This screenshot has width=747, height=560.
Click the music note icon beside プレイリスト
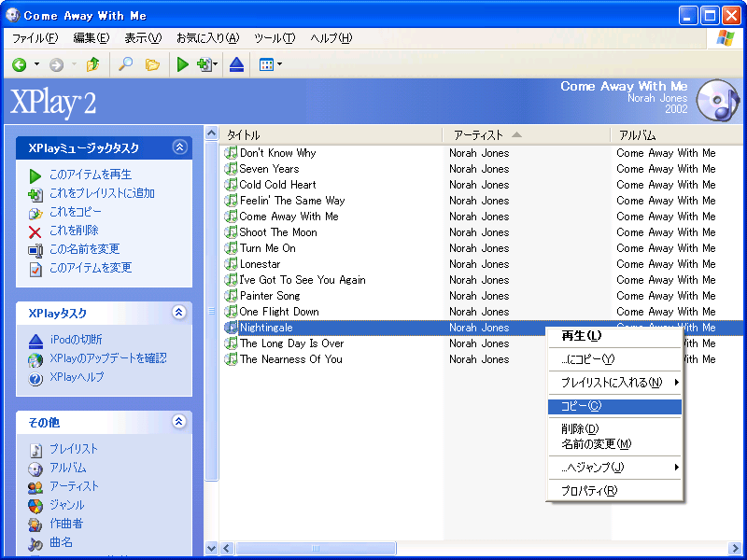(35, 450)
